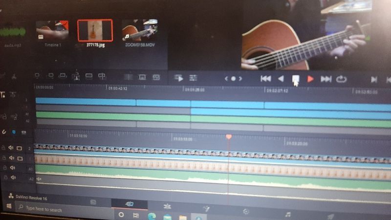Switch to the Color page tab
The image size is (391, 220).
click(246, 211)
